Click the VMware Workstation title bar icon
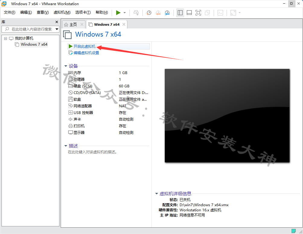Screen dimensions: 303x234 click(4, 4)
